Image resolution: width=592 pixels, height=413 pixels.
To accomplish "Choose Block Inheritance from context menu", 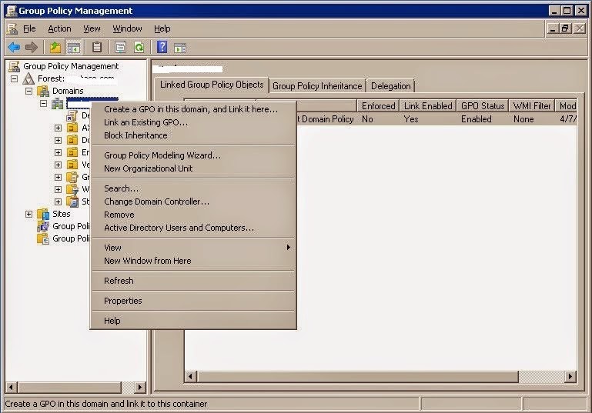I will (193, 135).
